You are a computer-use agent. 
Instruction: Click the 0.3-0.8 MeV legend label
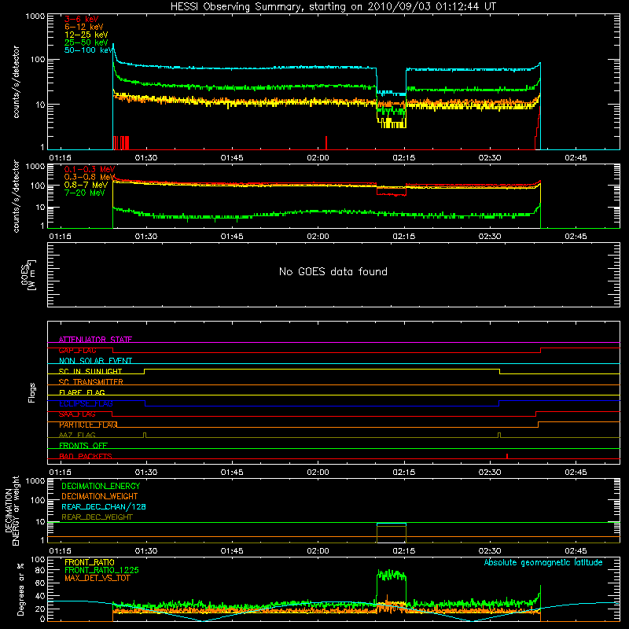click(x=90, y=177)
